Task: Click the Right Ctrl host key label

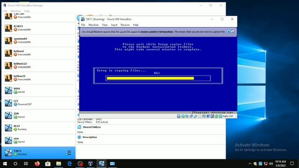Action: [228, 116]
